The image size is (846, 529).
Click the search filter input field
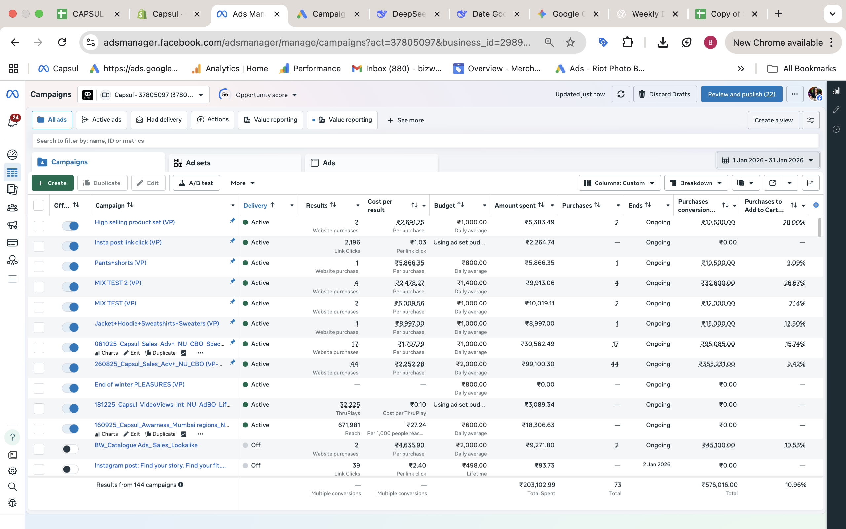click(x=425, y=141)
